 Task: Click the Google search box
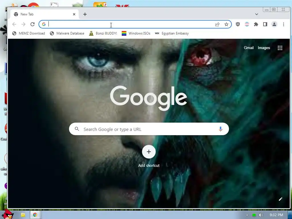coord(149,129)
